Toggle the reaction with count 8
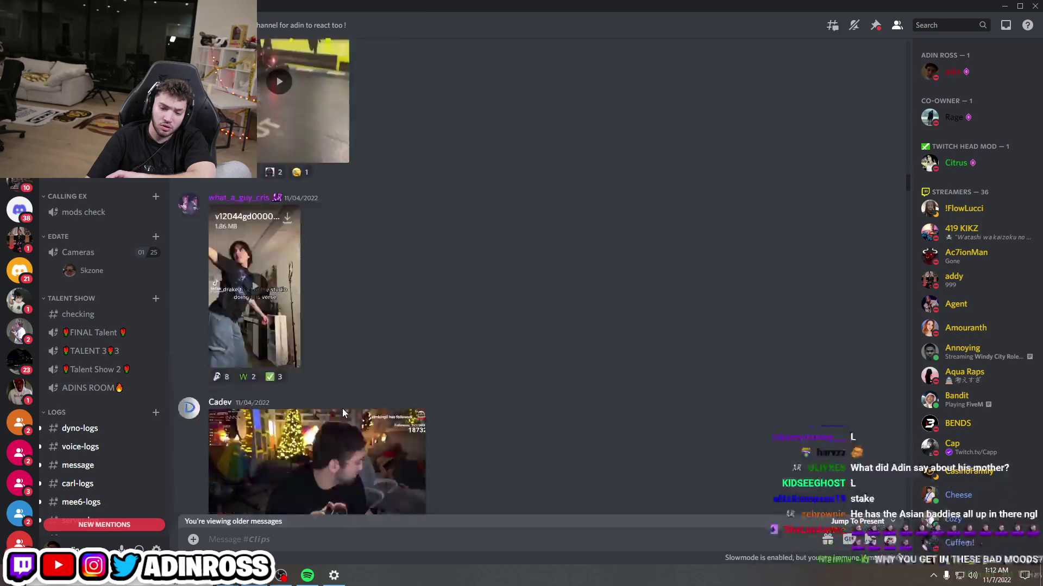 pos(221,377)
